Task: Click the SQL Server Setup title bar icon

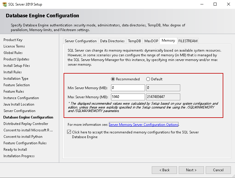Action: (x=4, y=4)
